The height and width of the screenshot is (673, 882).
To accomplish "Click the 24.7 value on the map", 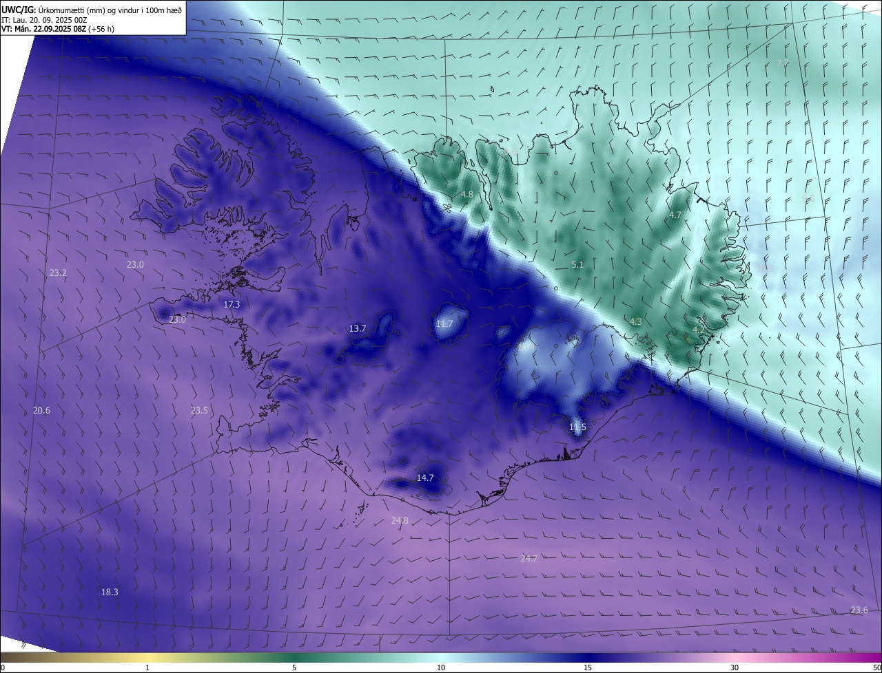I will (x=529, y=558).
